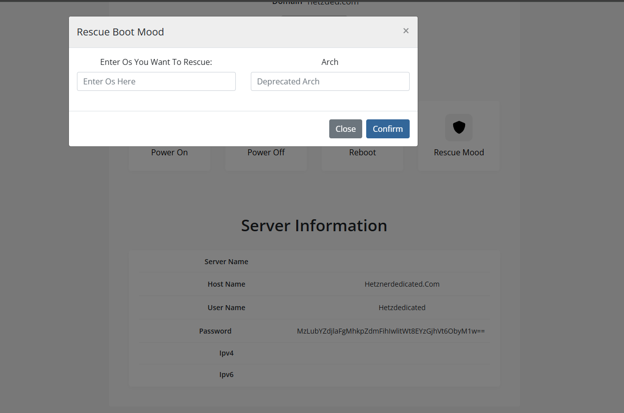Click the Ipv4 row label
The width and height of the screenshot is (624, 413).
226,353
